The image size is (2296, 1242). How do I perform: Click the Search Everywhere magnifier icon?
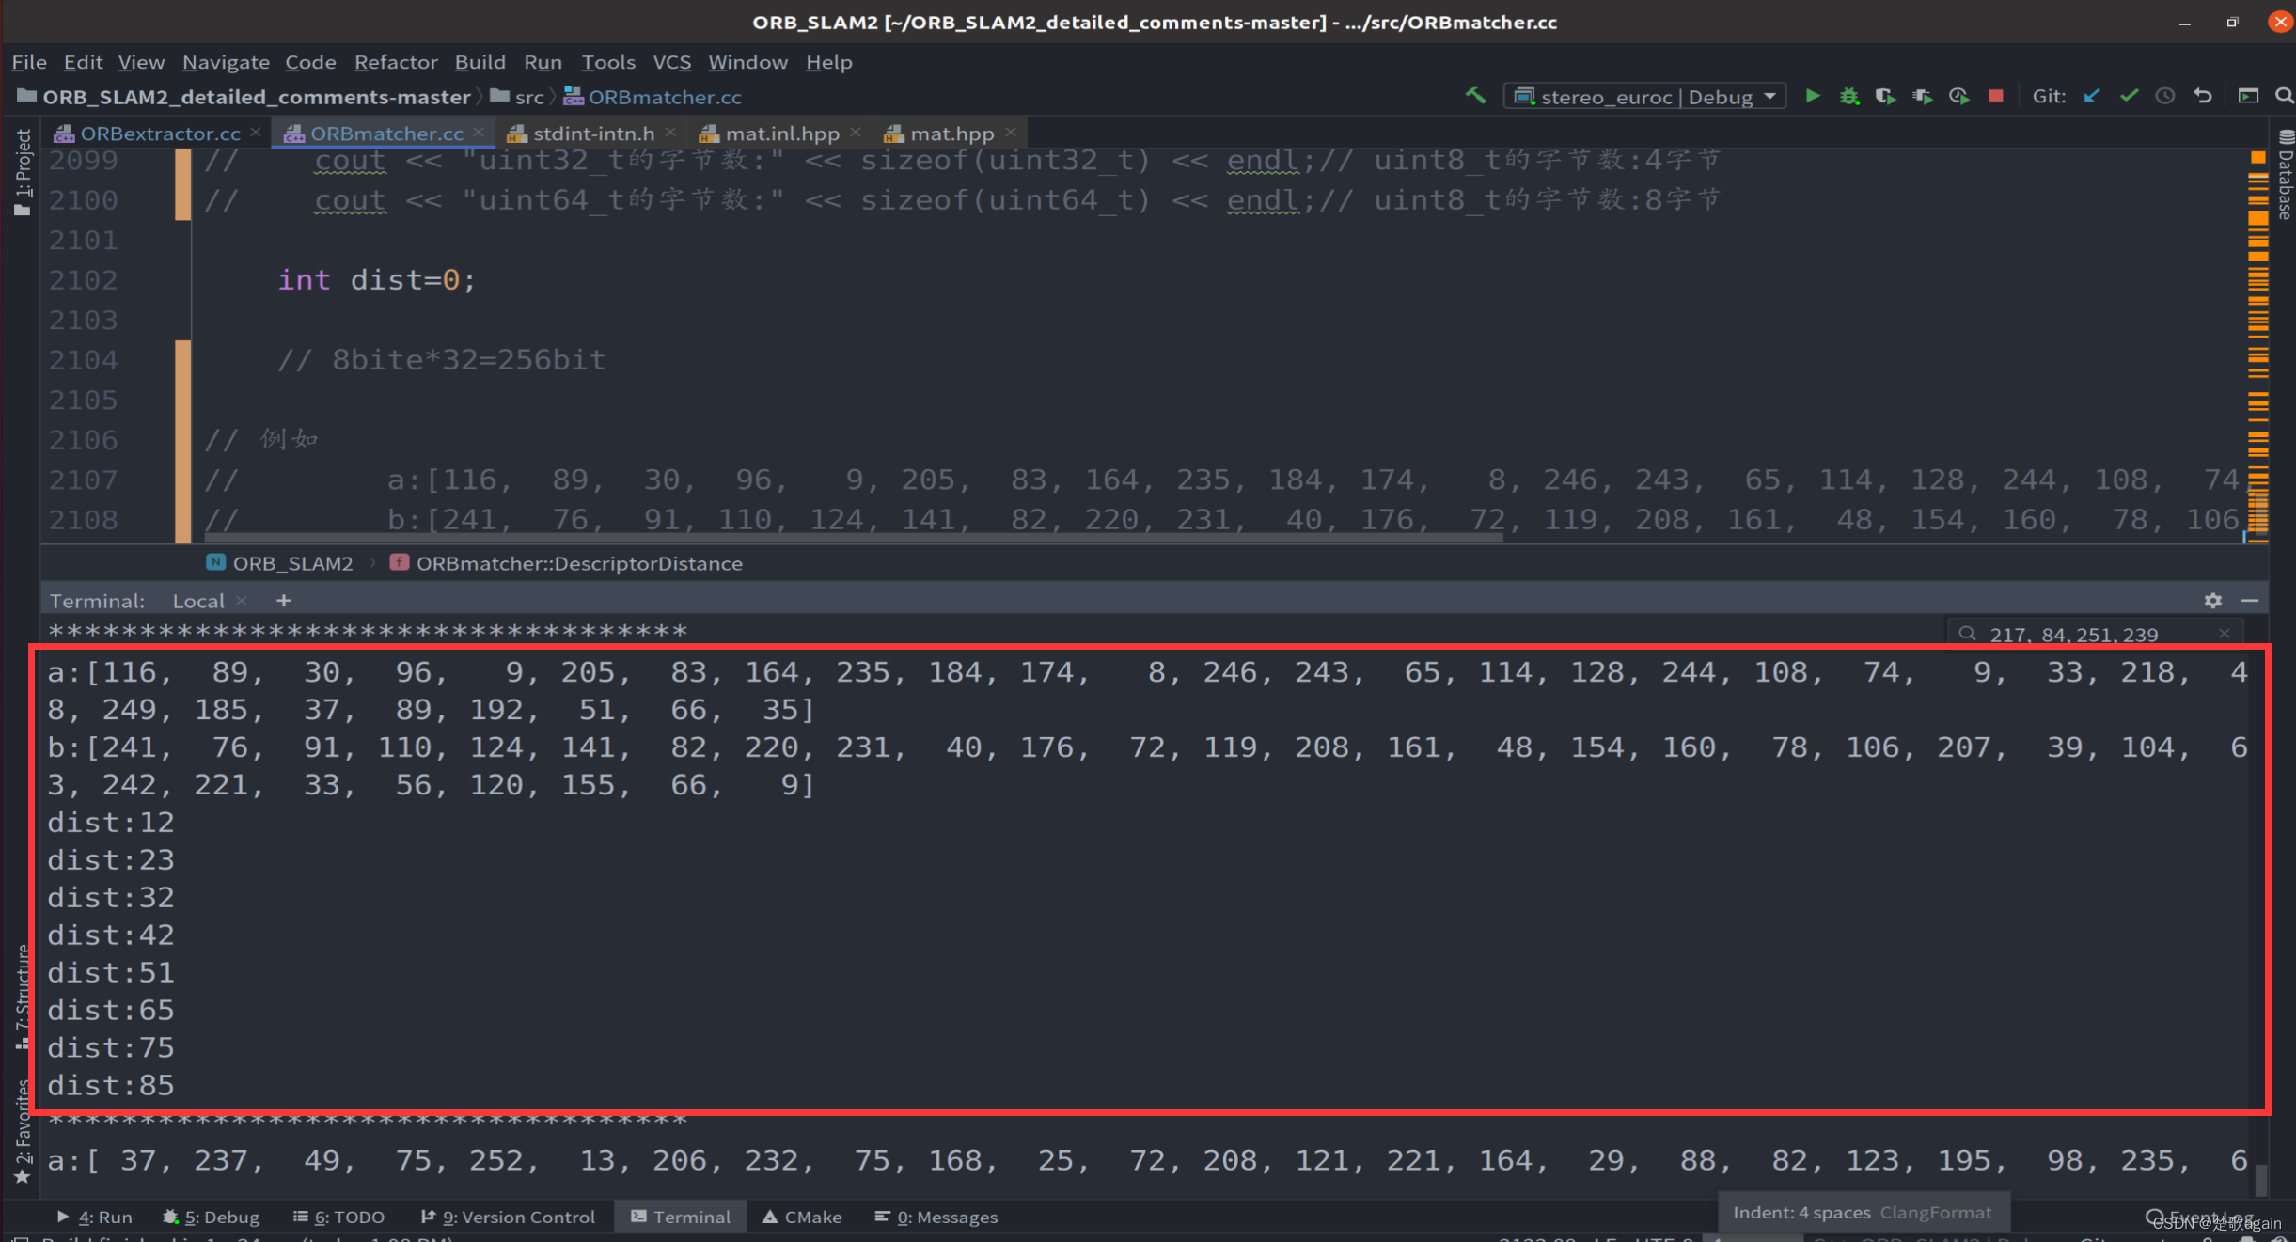[x=2284, y=97]
